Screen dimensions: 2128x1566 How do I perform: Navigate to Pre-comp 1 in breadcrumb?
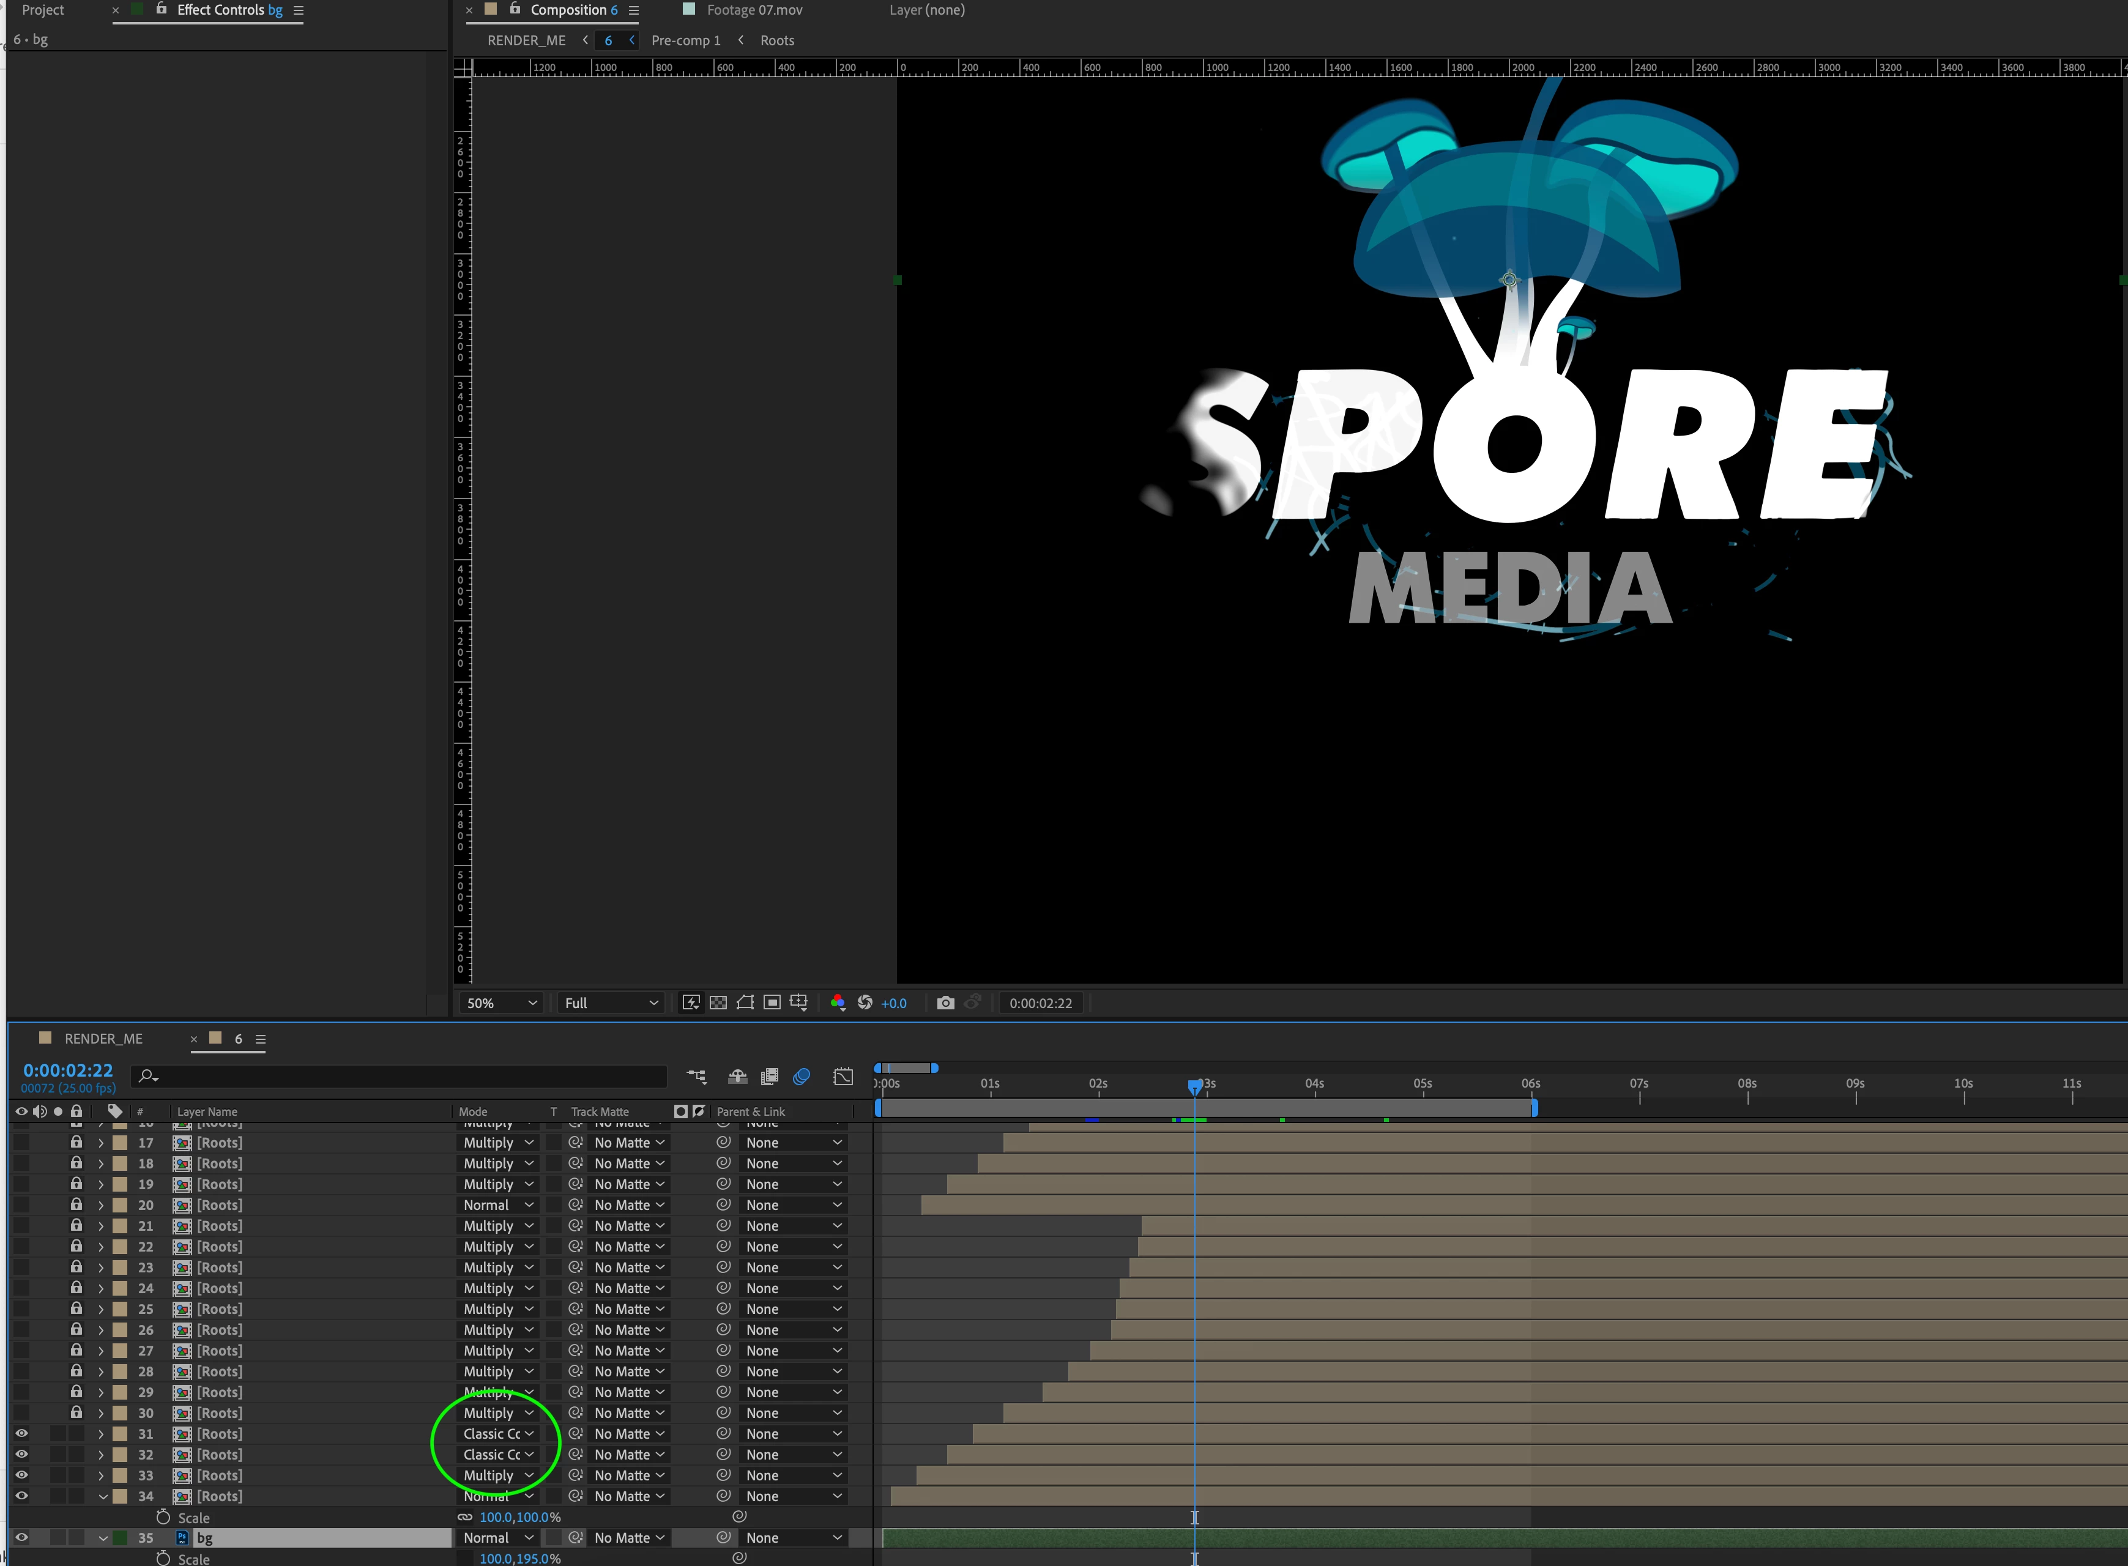click(685, 41)
